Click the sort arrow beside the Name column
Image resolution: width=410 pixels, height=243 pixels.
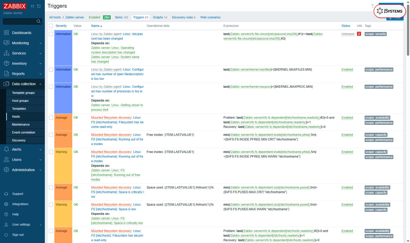101,26
